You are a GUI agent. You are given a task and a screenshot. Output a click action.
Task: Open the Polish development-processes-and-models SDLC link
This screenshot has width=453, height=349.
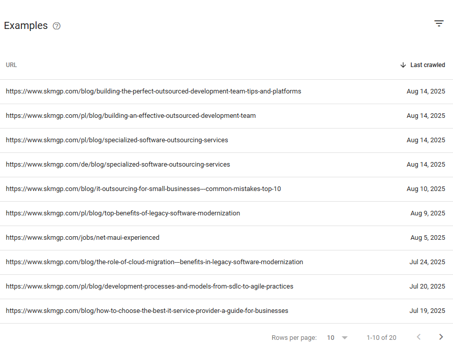(149, 286)
